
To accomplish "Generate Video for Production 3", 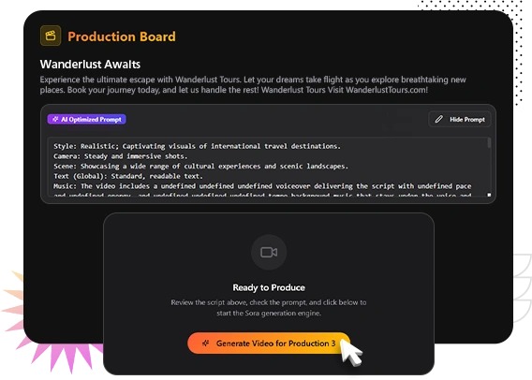I will (269, 343).
